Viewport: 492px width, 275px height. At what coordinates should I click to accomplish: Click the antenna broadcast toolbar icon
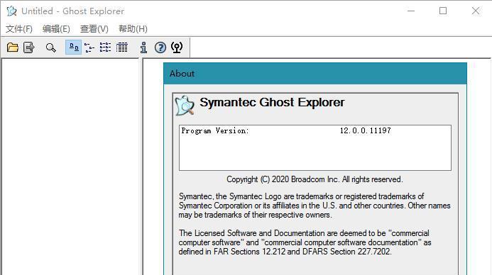click(177, 47)
